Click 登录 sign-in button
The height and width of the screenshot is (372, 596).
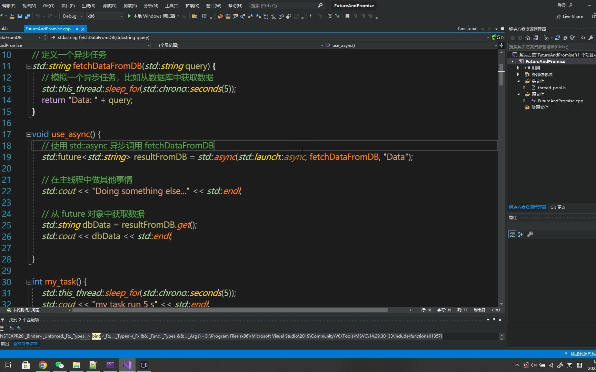click(x=566, y=6)
